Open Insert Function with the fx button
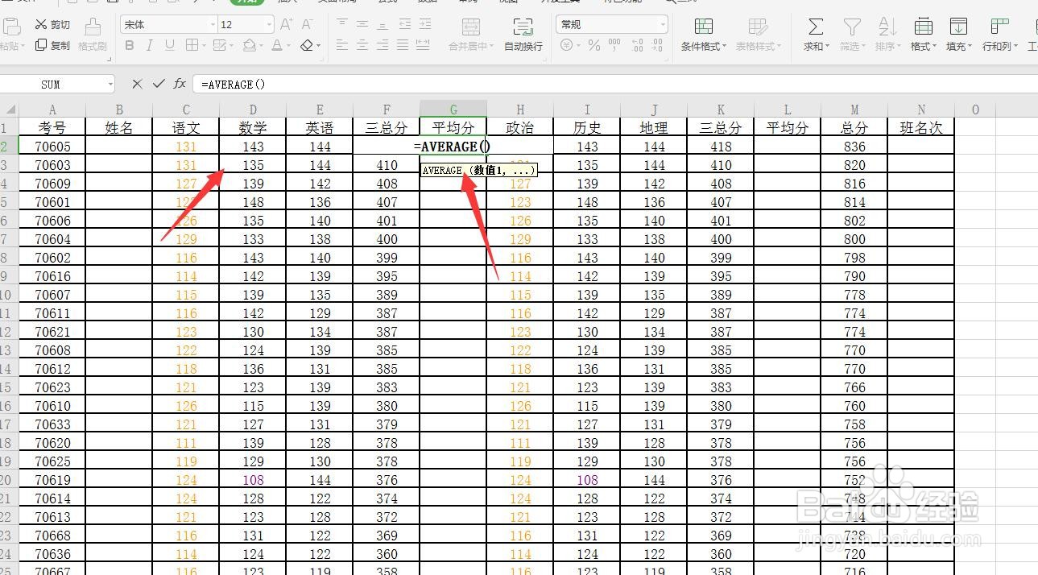 [x=180, y=84]
